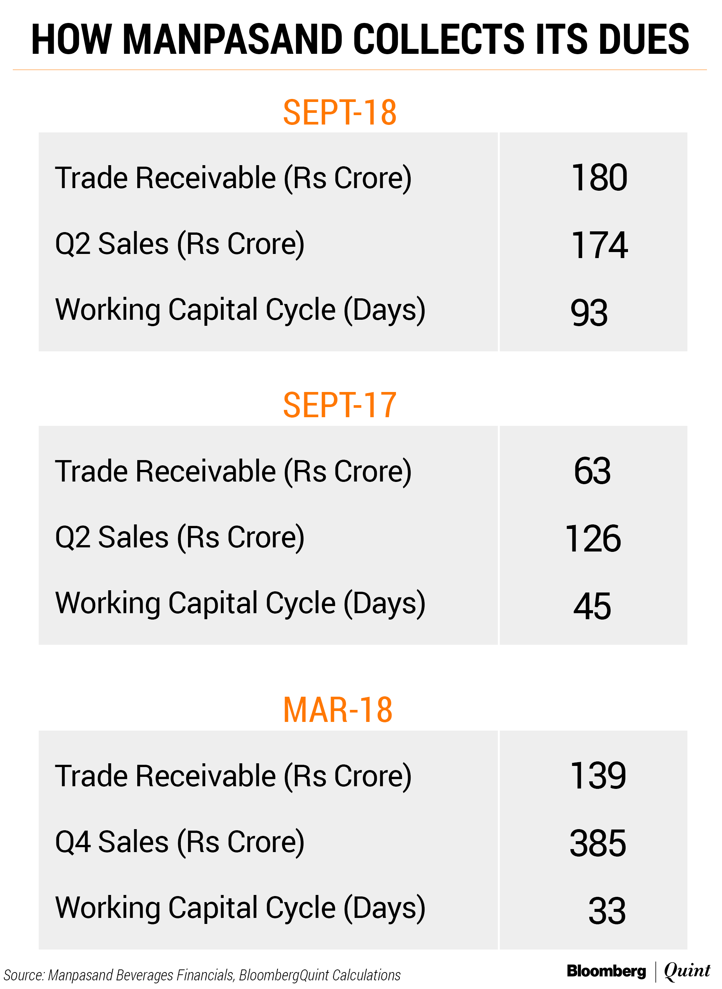Select the SEPT-18 section heading
The width and height of the screenshot is (722, 989).
[340, 112]
